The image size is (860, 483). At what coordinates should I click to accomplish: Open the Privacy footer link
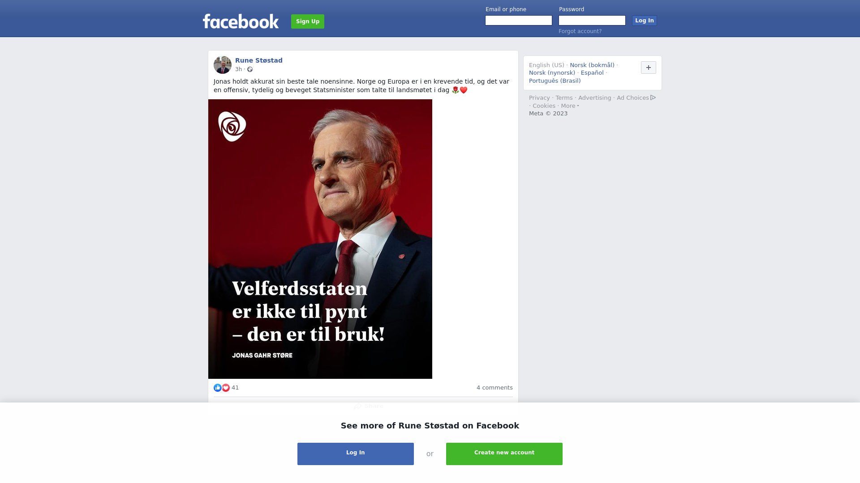tap(539, 98)
